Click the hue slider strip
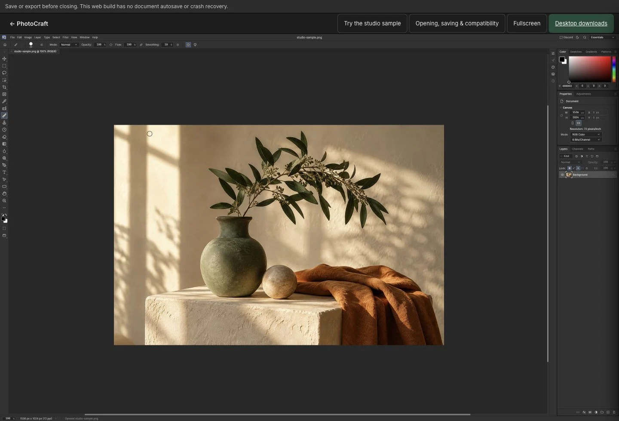The image size is (619, 421). tap(614, 69)
